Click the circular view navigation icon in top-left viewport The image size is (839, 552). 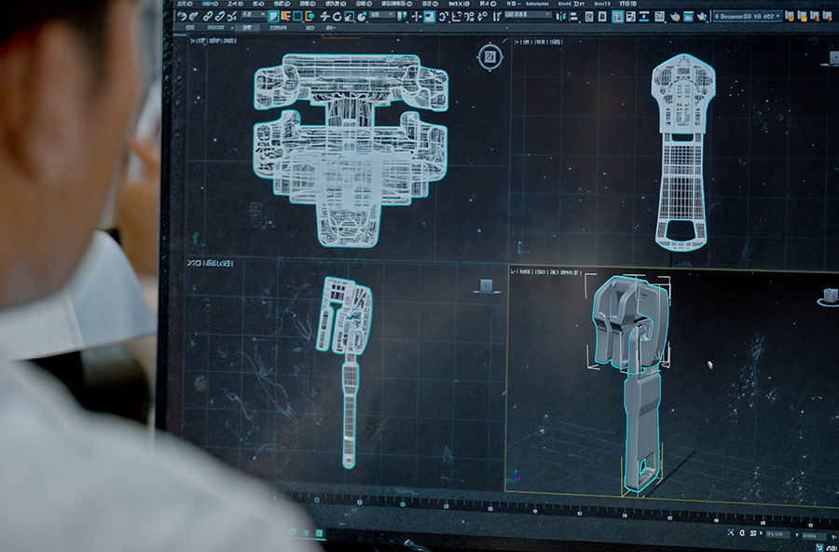pos(490,57)
